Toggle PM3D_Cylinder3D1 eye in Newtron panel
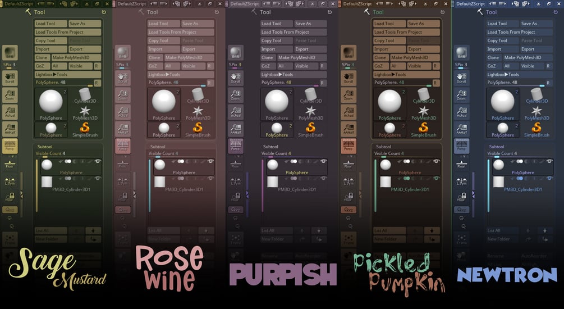This screenshot has height=309, width=564. click(549, 178)
